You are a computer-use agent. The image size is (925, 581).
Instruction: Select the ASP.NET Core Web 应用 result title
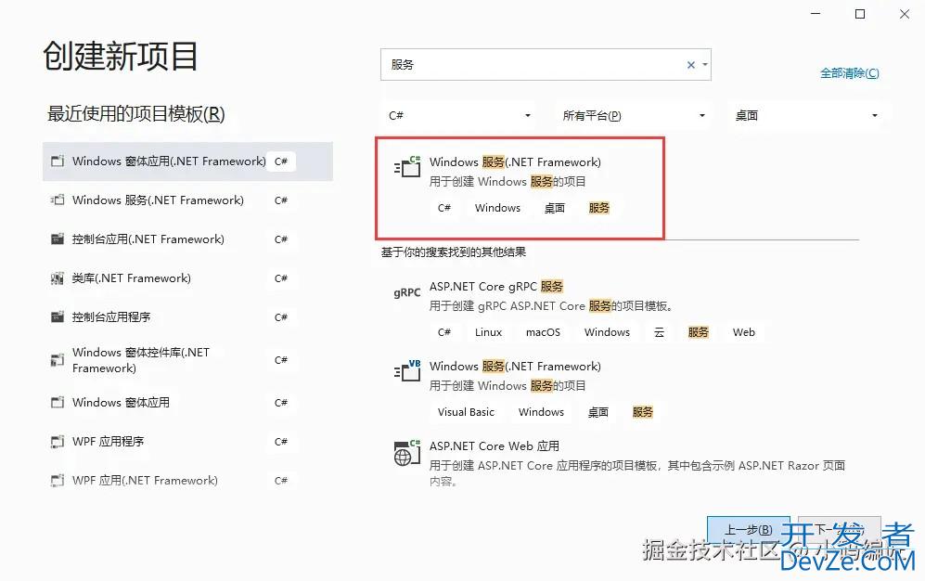tap(495, 445)
